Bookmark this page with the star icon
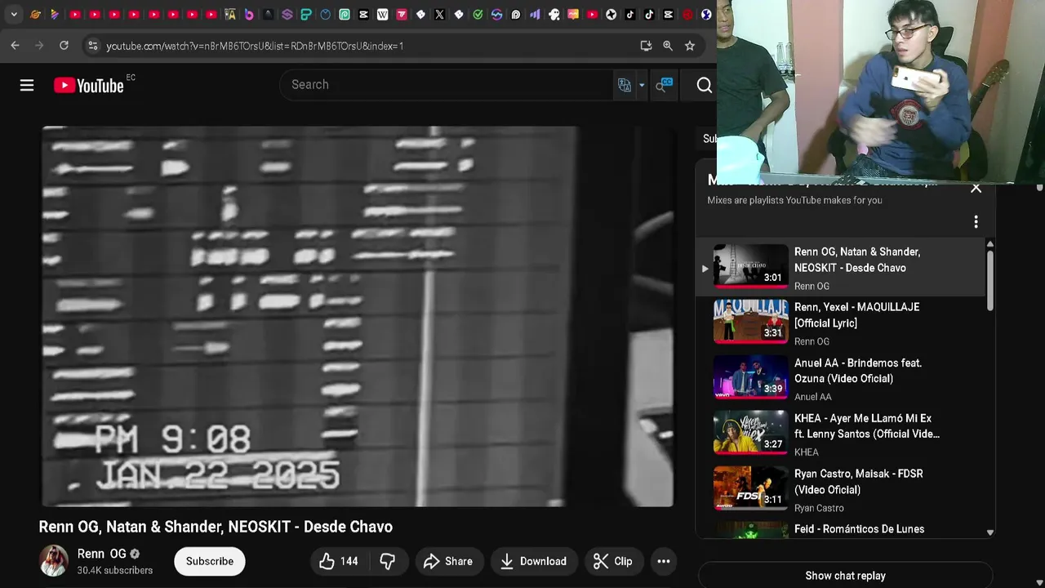The height and width of the screenshot is (588, 1045). pyautogui.click(x=690, y=46)
